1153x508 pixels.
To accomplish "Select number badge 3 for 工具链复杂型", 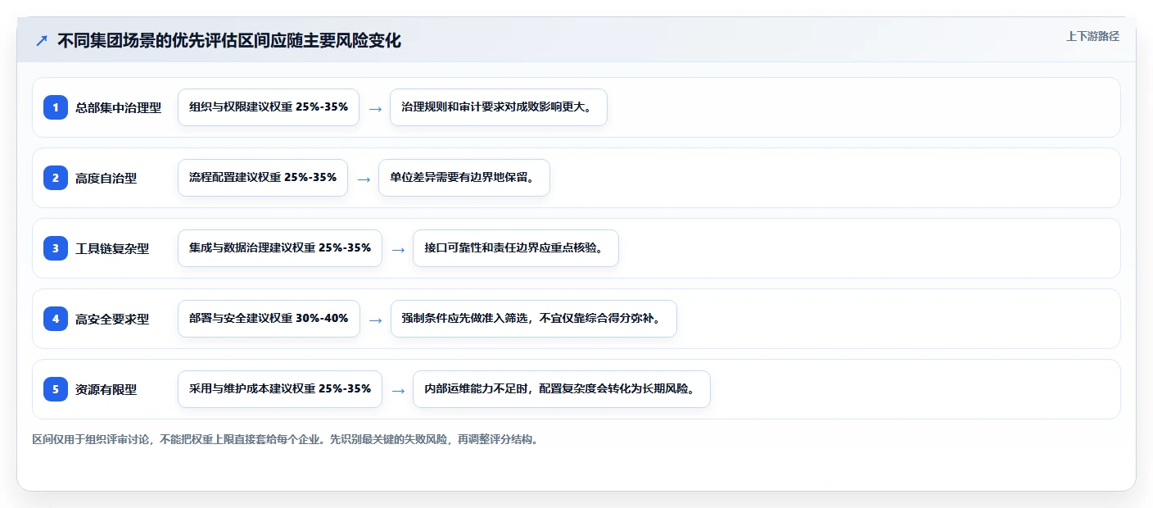I will point(56,248).
